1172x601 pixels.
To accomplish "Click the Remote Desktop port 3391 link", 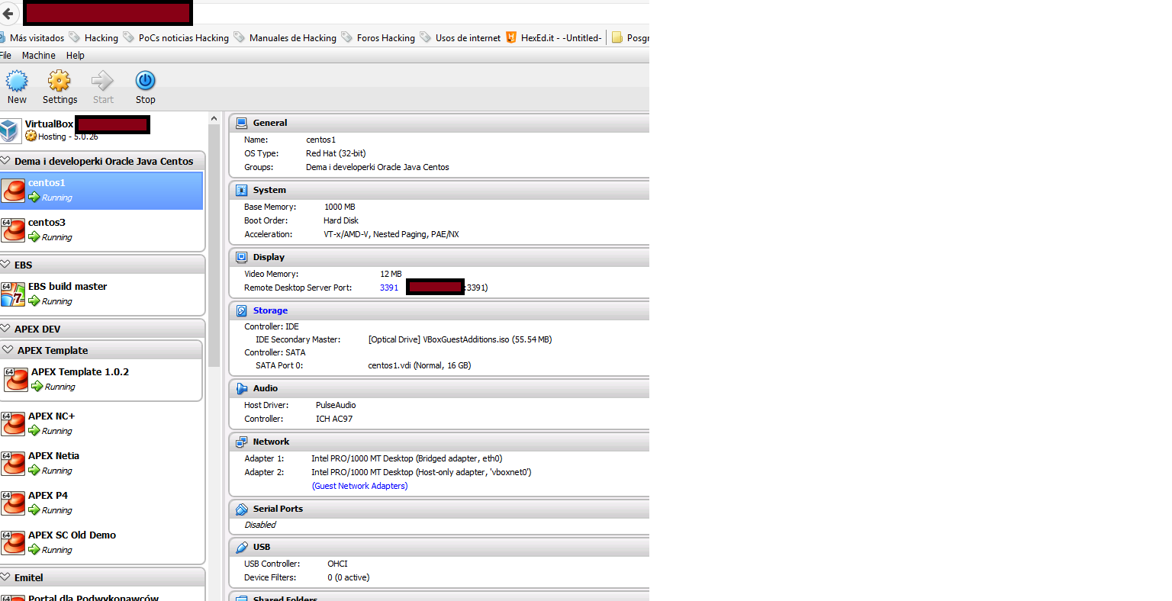I will (x=389, y=288).
